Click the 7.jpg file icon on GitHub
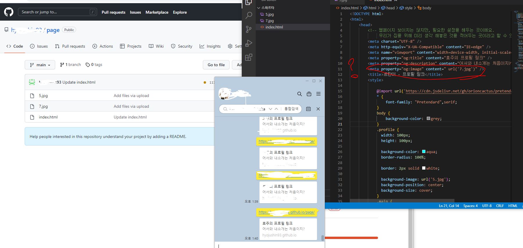 [x=32, y=106]
